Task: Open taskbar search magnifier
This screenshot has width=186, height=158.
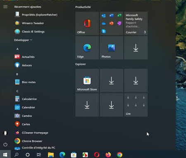Action: (x=17, y=155)
